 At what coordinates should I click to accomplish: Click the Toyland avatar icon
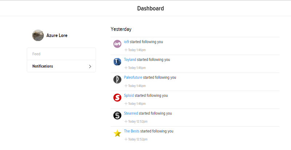(117, 62)
